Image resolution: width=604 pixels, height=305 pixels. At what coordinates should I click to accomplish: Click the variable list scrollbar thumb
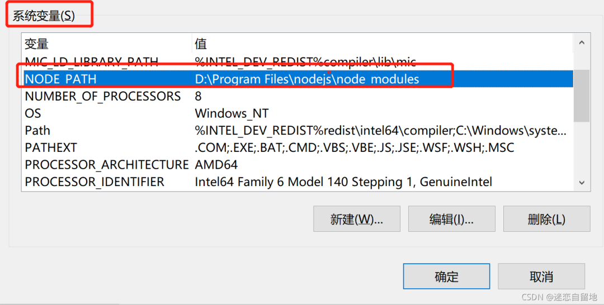582,95
